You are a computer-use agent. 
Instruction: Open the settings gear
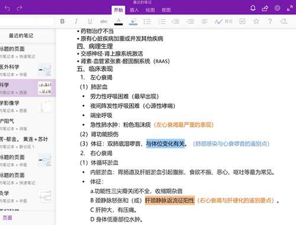pyautogui.click(x=277, y=8)
